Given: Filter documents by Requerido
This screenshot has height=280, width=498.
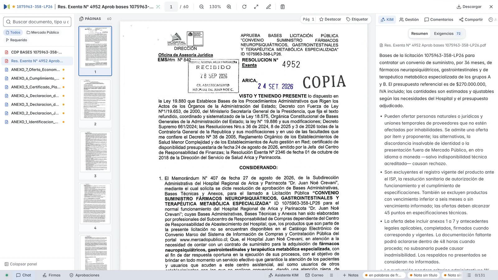Looking at the screenshot, I should 16,40.
